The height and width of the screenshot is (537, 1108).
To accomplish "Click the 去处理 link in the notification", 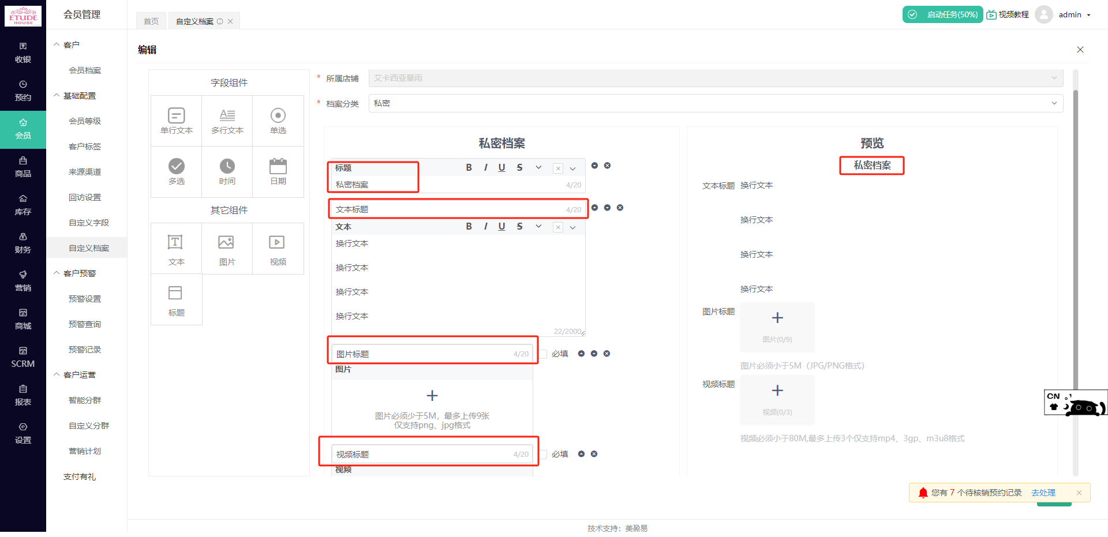I will pyautogui.click(x=1043, y=493).
